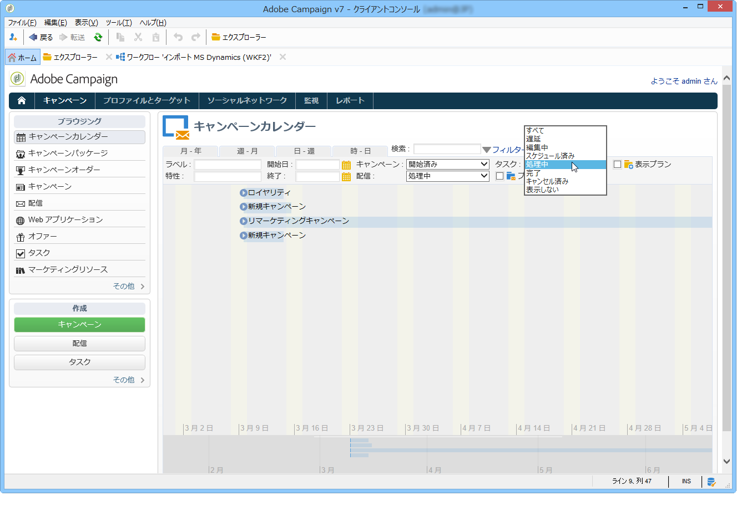Viewport: 752px width, 506px height.
Task: Expand その他 under the browsing list
Action: pos(129,287)
